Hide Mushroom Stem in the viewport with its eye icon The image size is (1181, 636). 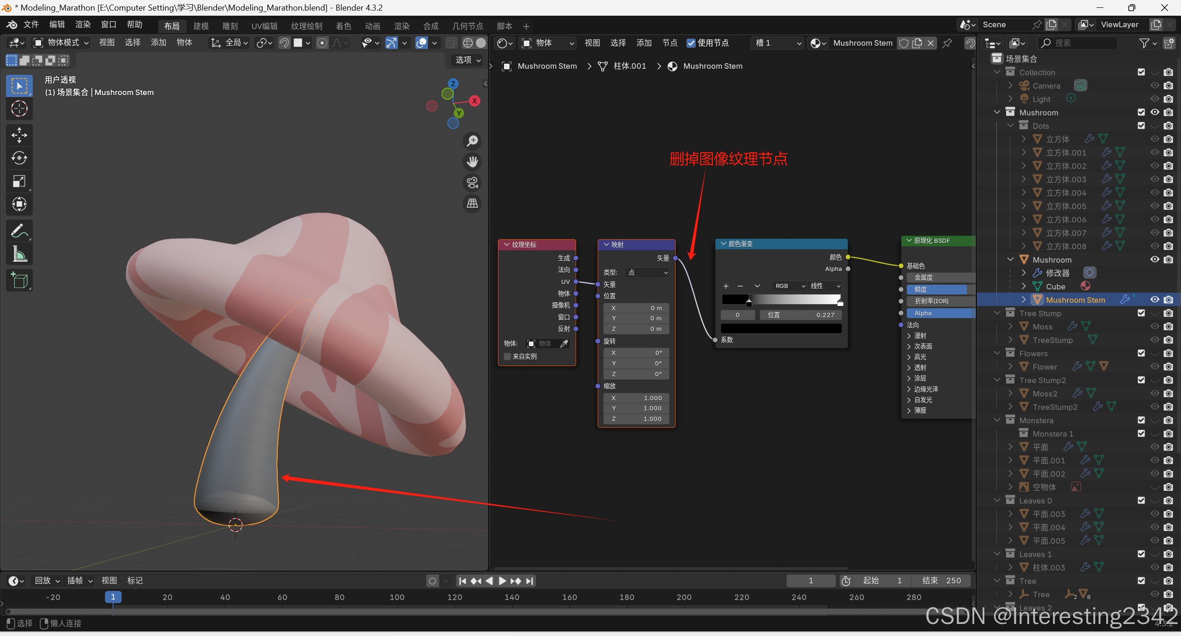1154,300
